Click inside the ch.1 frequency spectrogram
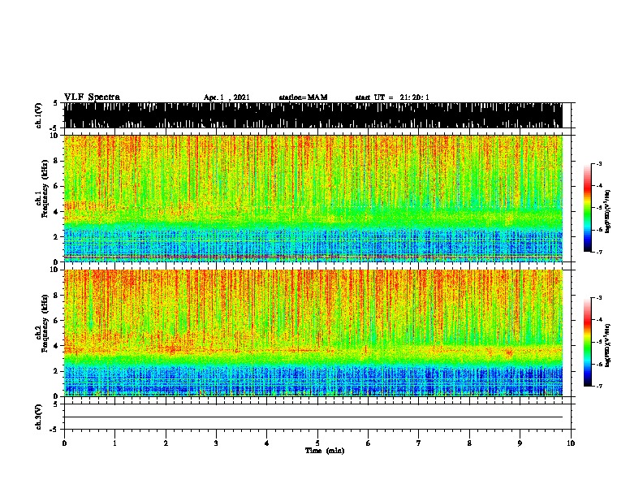Viewport: 643px width, 497px height. click(x=313, y=198)
